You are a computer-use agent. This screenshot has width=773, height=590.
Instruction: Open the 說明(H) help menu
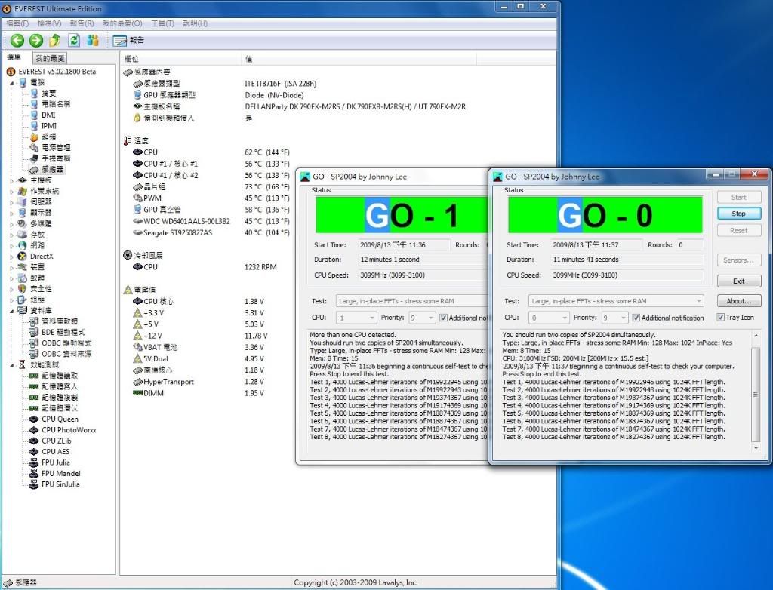pyautogui.click(x=196, y=23)
